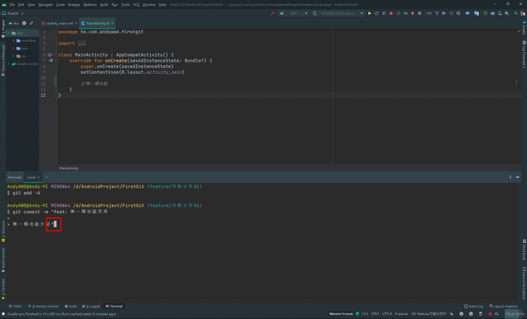Open the File menu

tap(12, 4)
